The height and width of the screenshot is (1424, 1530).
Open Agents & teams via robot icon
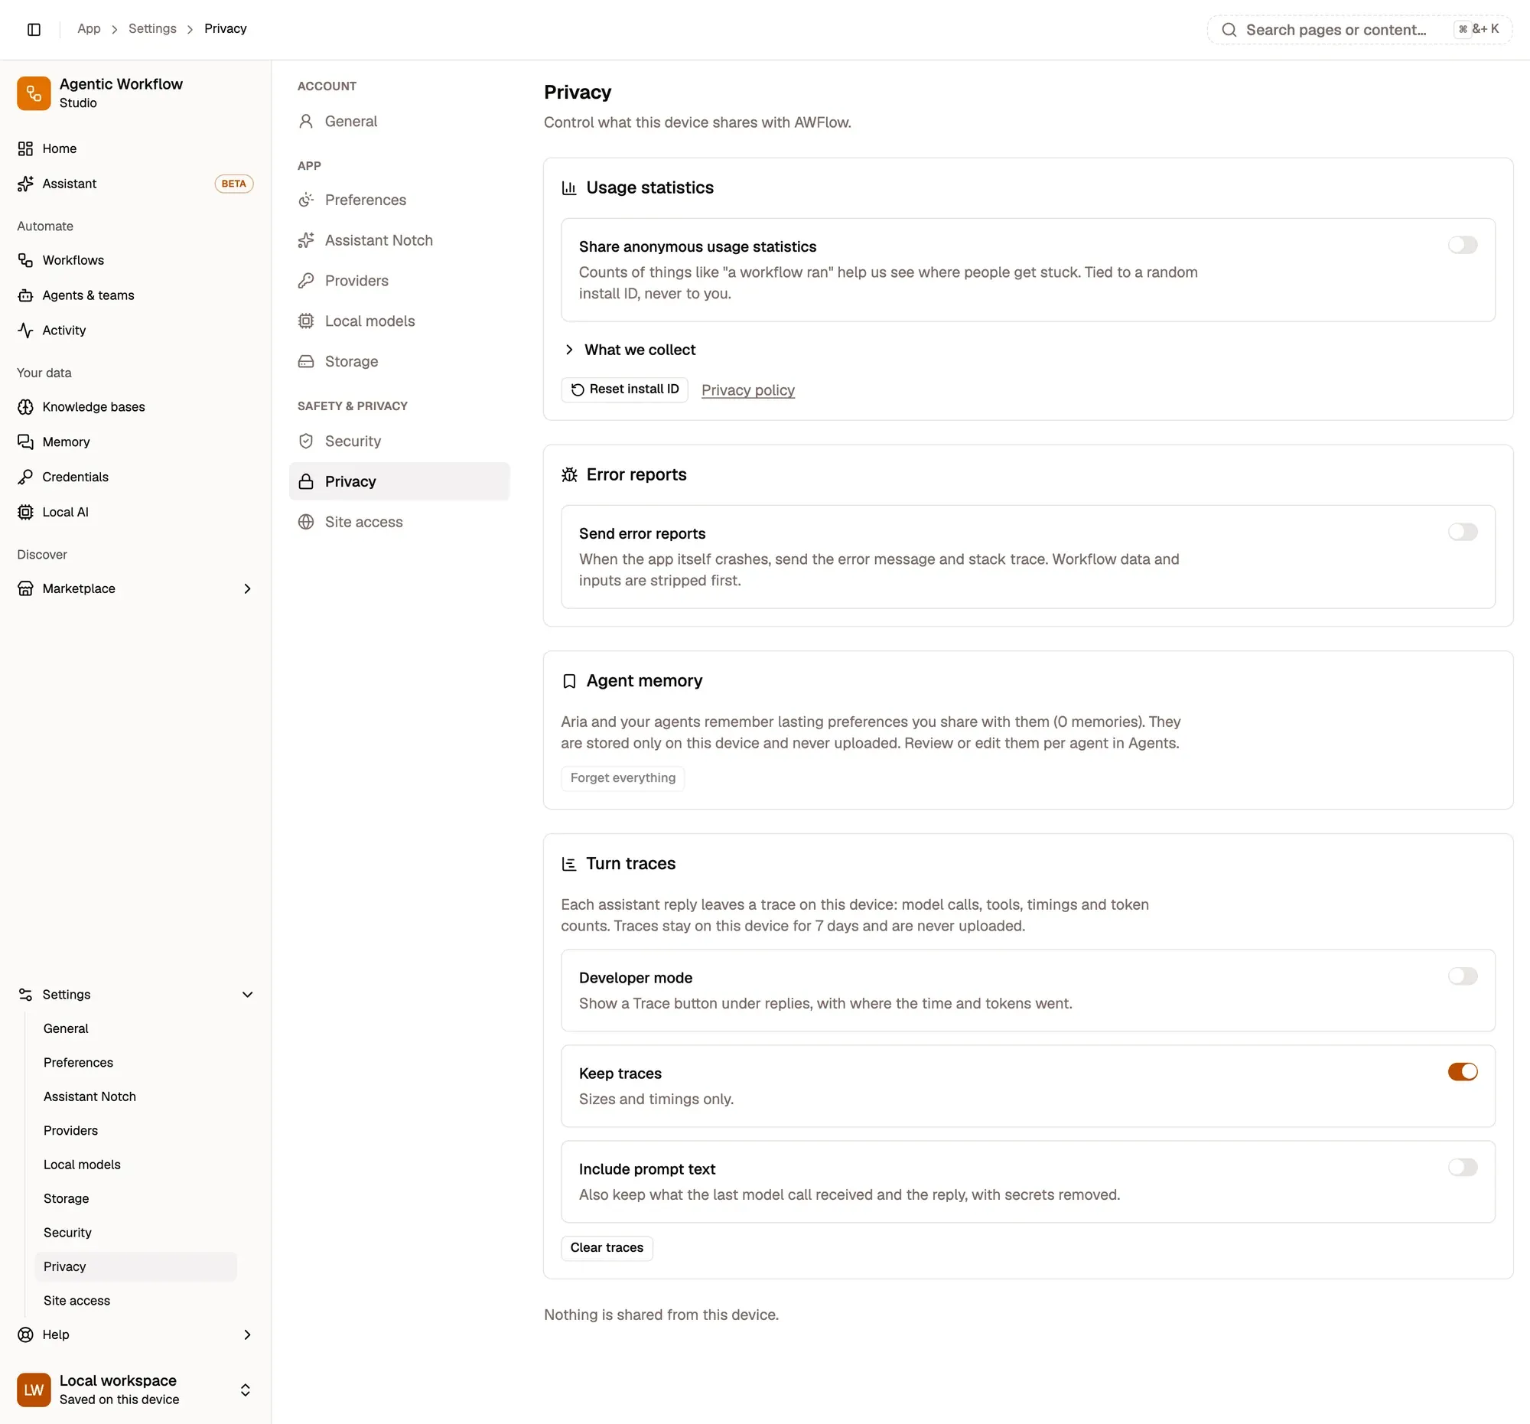[25, 295]
